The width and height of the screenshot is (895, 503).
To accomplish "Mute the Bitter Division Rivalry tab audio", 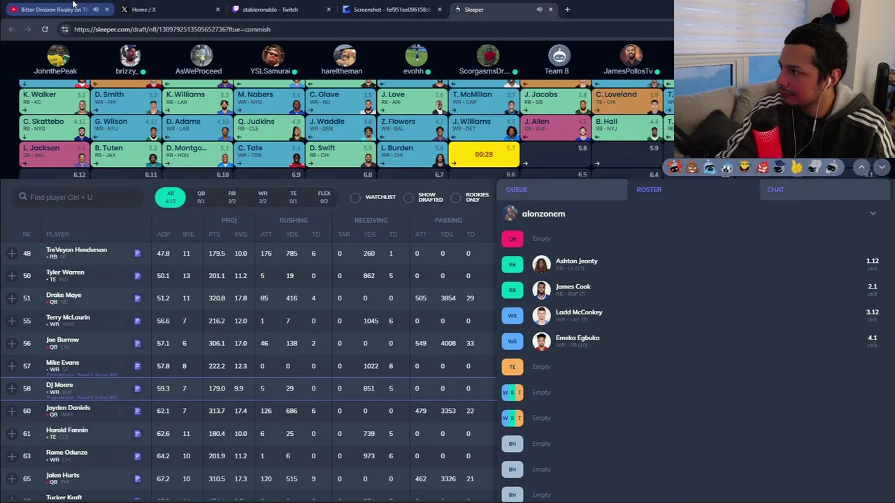I will 95,10.
